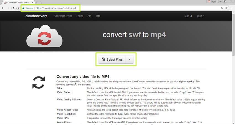This screenshot has width=235, height=125.
Task: Click the Convert any video file to MP4 heading
Action: (x=83, y=77)
